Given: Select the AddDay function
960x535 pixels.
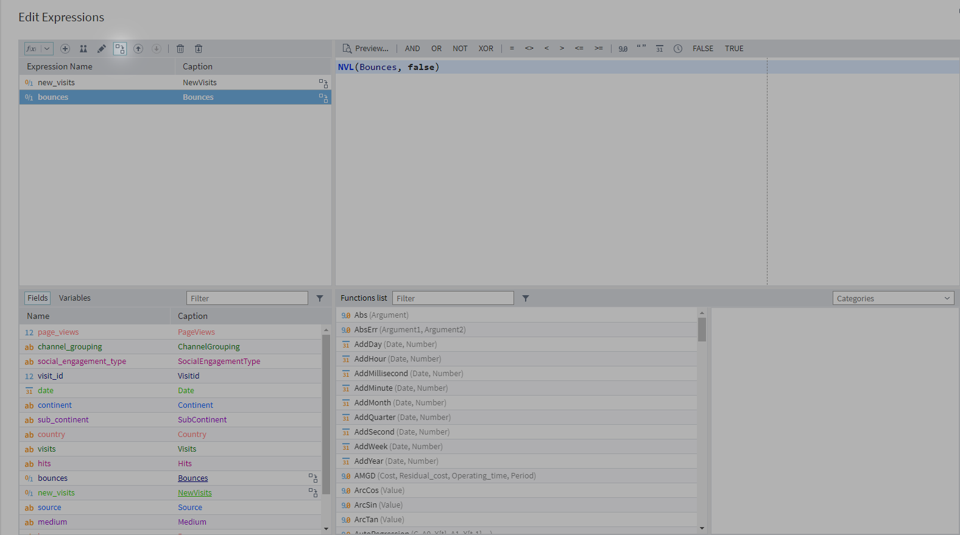Looking at the screenshot, I should (517, 344).
